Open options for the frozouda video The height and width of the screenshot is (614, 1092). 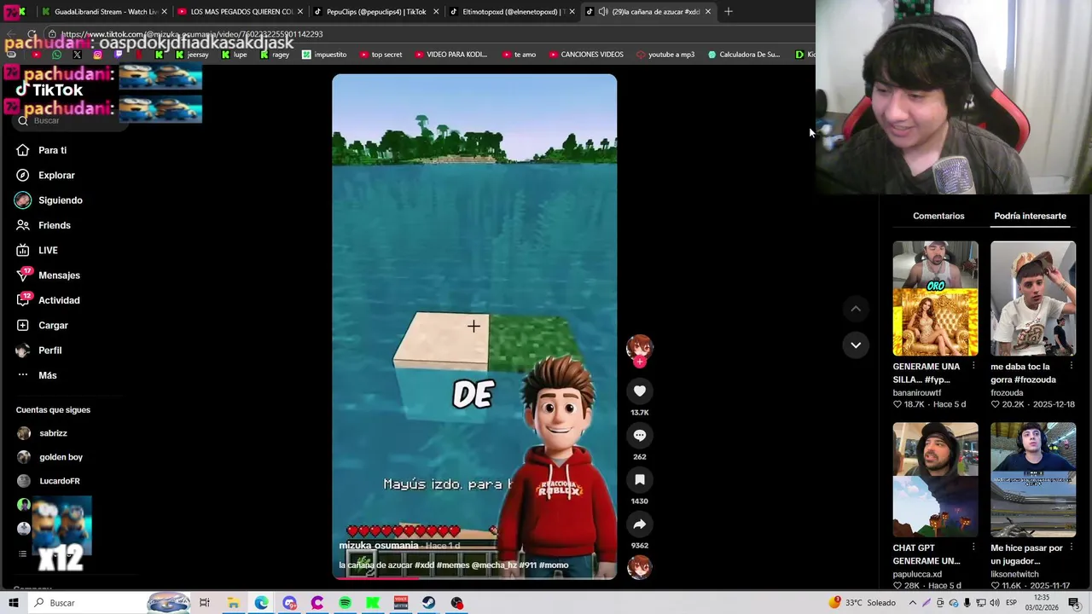1072,367
